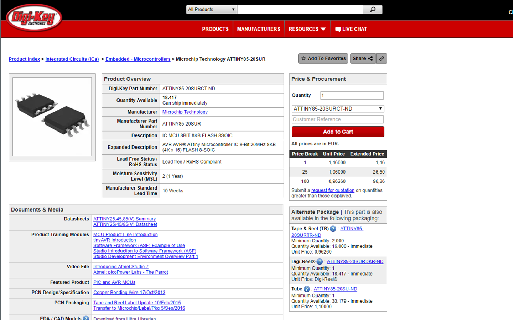
Task: Open the Microchip Technology manufacturer link
Action: 185,112
